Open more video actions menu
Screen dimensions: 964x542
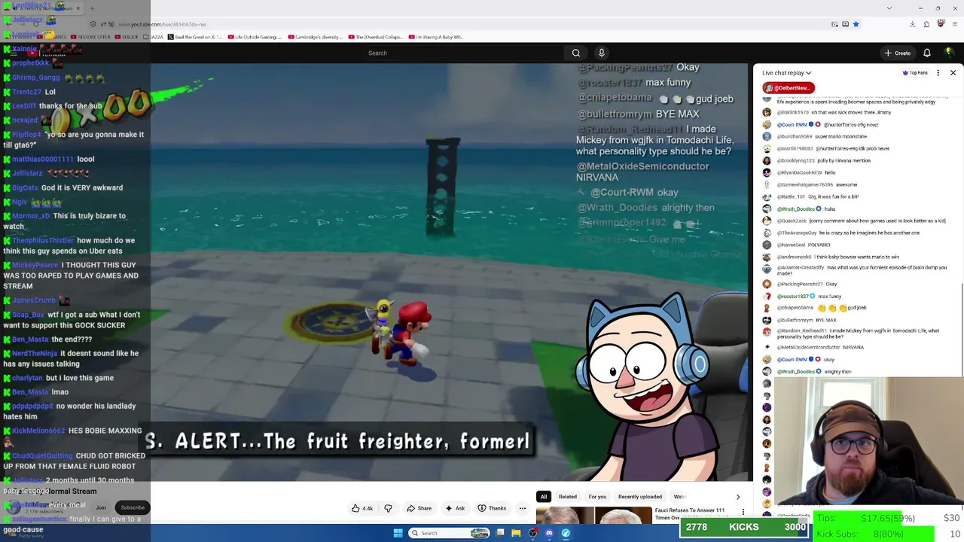(x=523, y=508)
